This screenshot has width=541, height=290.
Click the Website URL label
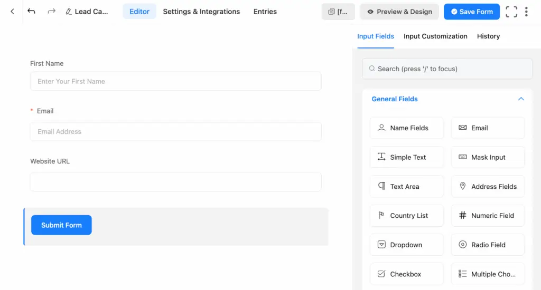click(50, 161)
